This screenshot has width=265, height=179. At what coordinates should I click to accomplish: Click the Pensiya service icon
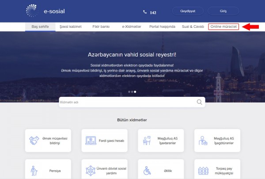point(34,170)
